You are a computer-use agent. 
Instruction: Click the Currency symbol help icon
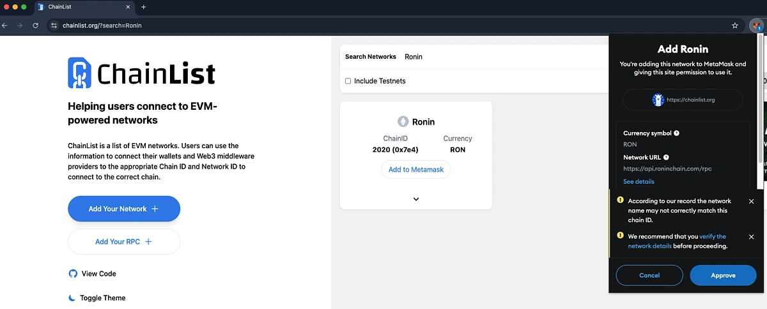(677, 133)
